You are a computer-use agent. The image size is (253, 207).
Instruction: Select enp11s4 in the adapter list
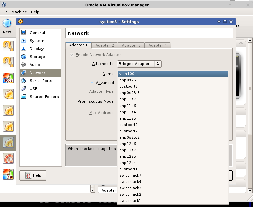173,112
